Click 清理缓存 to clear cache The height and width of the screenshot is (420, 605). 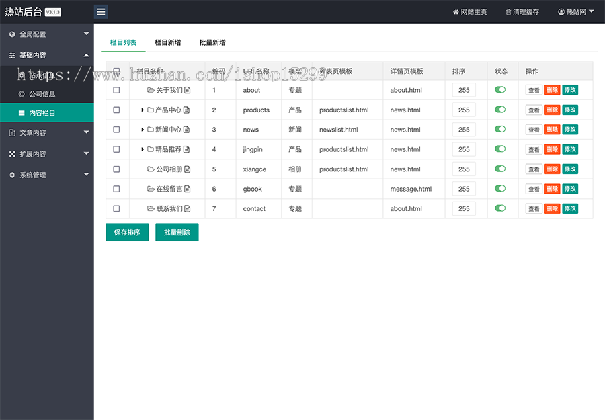[522, 12]
